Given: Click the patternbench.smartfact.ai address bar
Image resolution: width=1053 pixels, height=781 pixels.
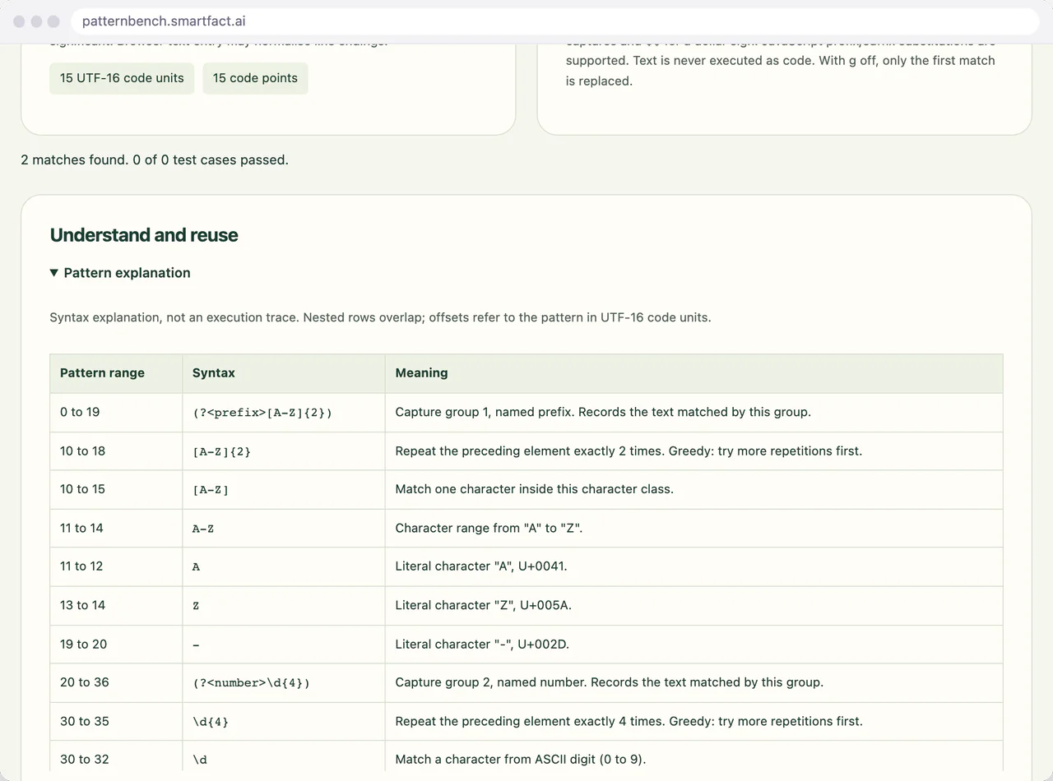Looking at the screenshot, I should [555, 21].
